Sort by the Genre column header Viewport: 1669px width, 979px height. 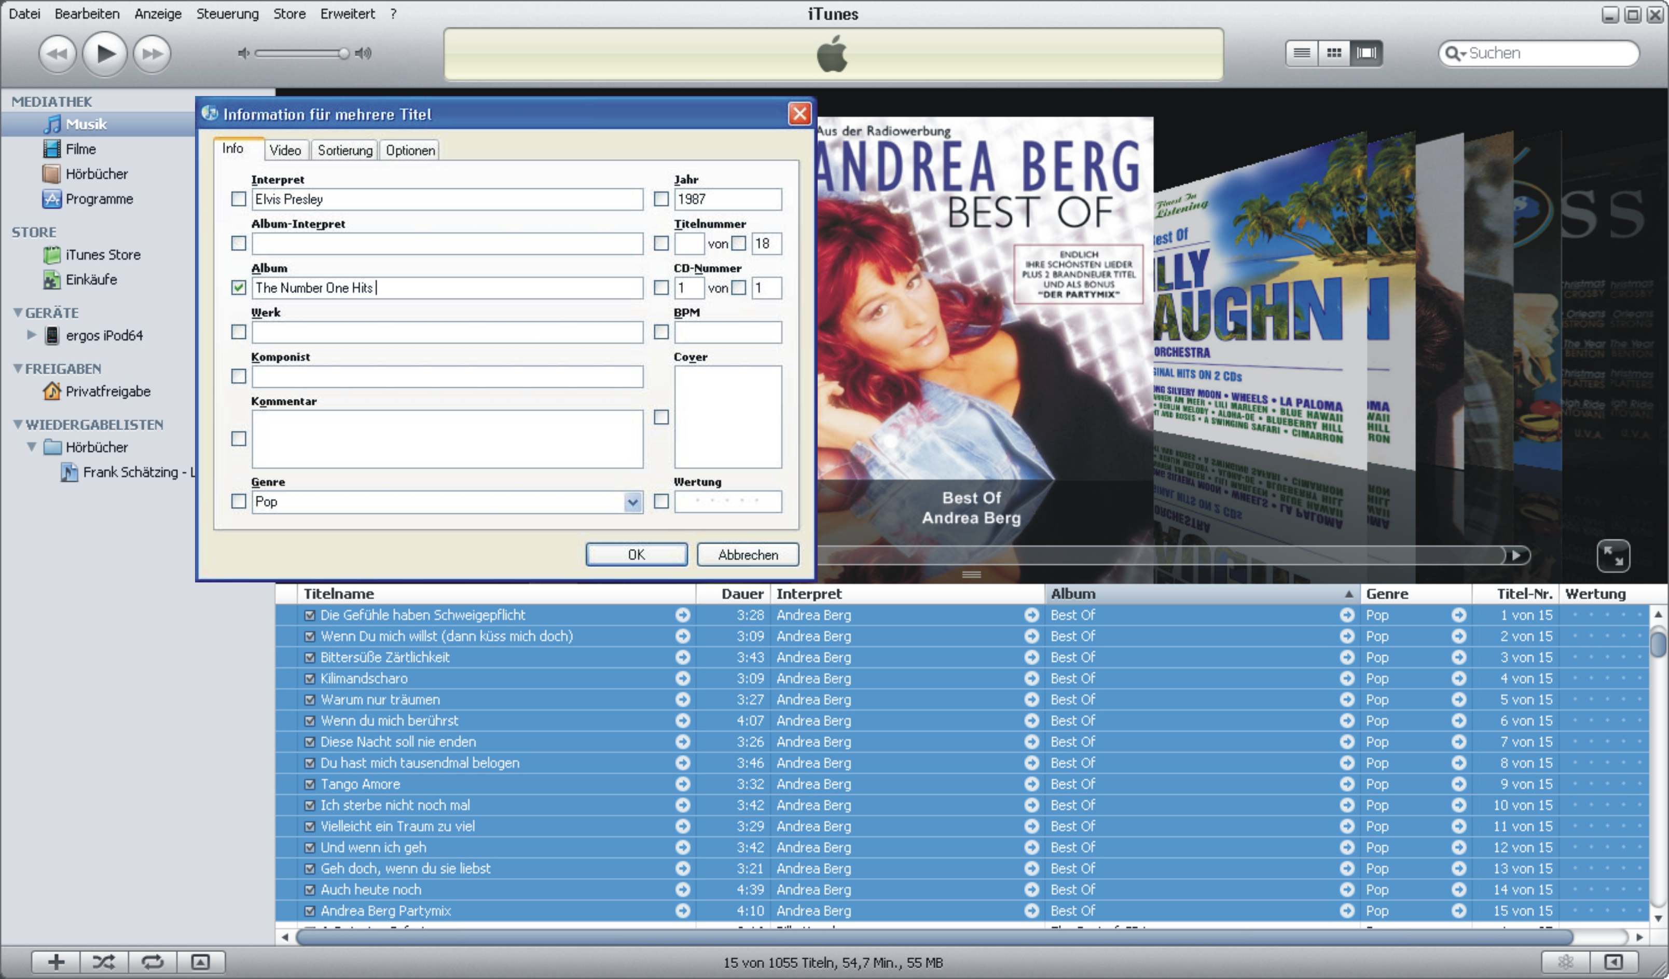(x=1415, y=594)
